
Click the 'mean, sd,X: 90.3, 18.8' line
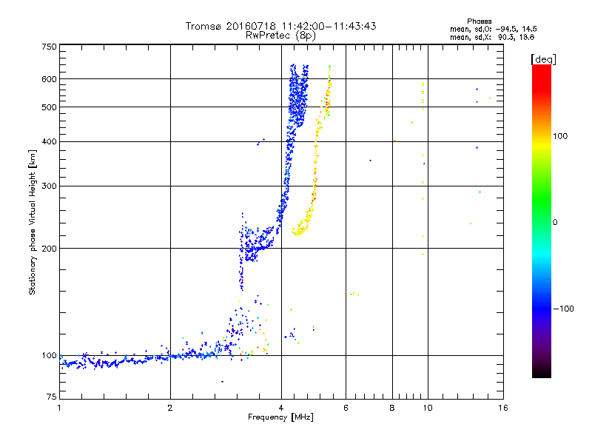coord(492,37)
